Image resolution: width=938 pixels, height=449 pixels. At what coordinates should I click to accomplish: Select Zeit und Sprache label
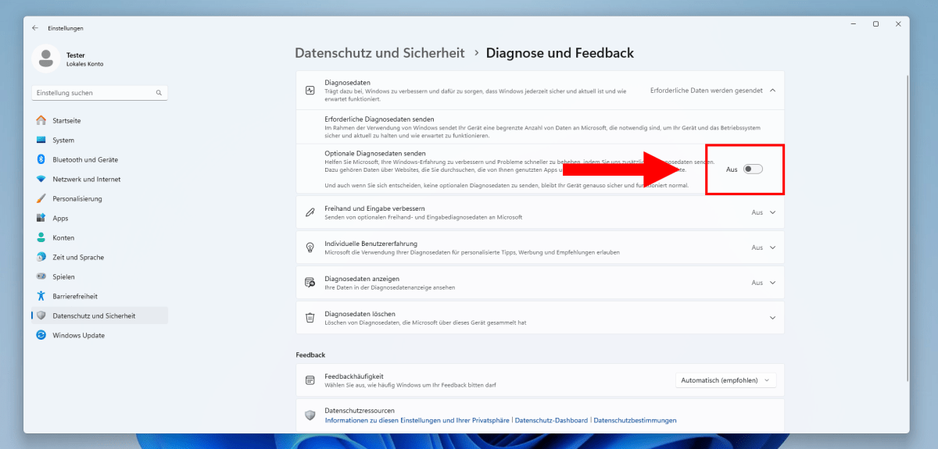click(78, 257)
